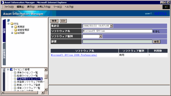Select 保有ライセンス一覧 in the menu tree

coord(27,73)
